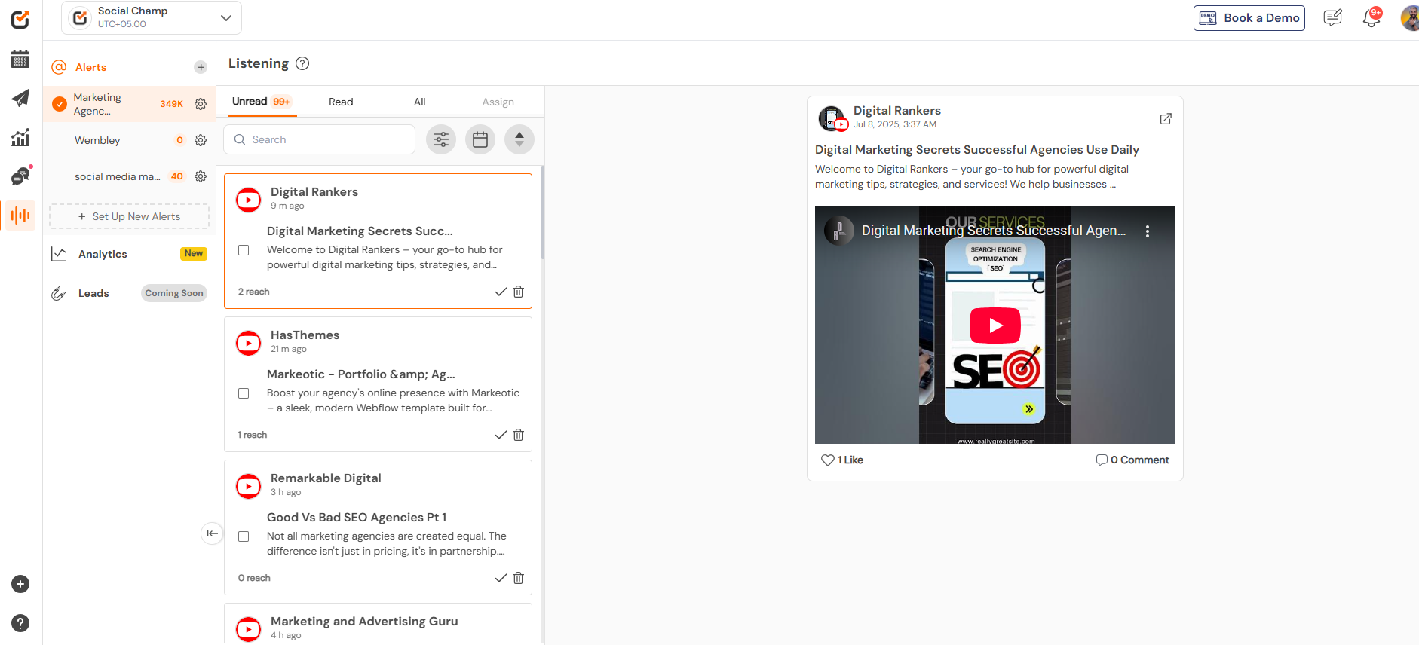Viewport: 1419px width, 645px height.
Task: Open Markeotic – Portfolio post title
Action: point(361,374)
